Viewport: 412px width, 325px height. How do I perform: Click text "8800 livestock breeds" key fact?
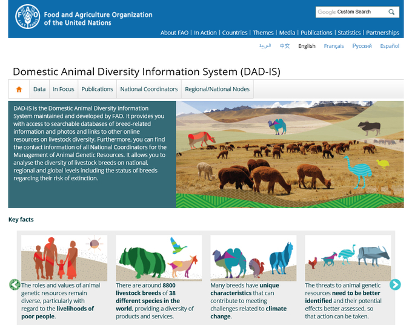pos(145,289)
